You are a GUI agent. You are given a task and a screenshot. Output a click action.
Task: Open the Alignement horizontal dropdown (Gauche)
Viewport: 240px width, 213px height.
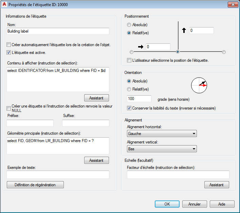pos(162,134)
